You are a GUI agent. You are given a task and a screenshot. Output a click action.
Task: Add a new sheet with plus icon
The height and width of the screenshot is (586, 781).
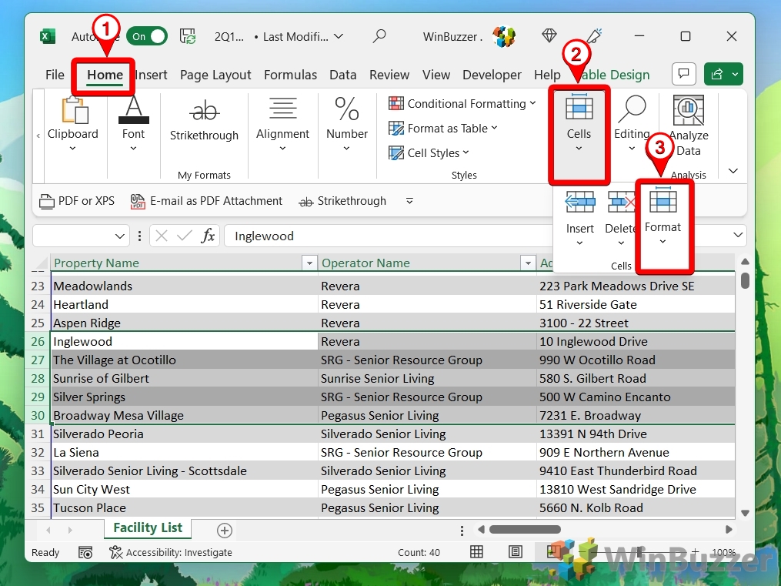[224, 530]
